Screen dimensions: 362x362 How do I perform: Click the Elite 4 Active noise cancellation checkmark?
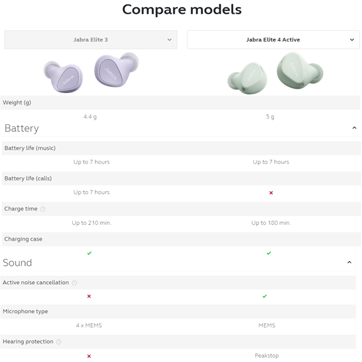pos(265,296)
